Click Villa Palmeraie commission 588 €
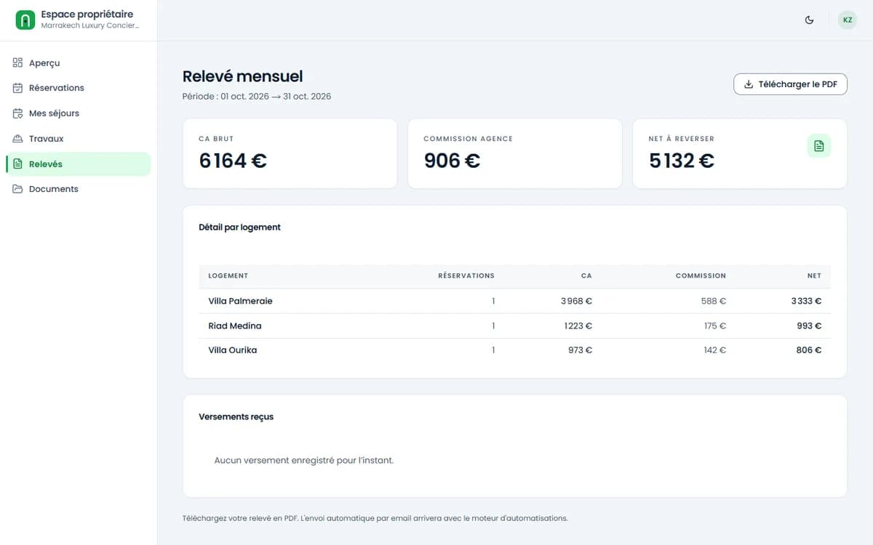 click(x=713, y=301)
